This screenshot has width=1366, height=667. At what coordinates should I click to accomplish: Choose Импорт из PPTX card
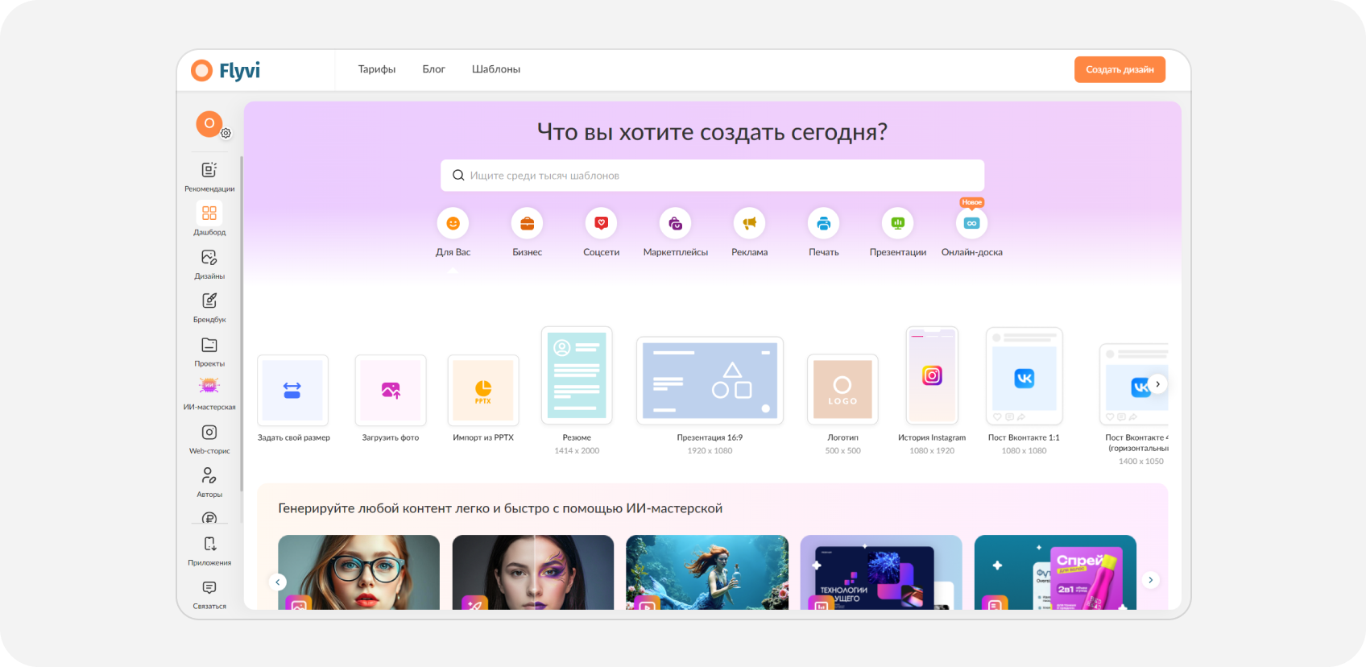point(483,391)
